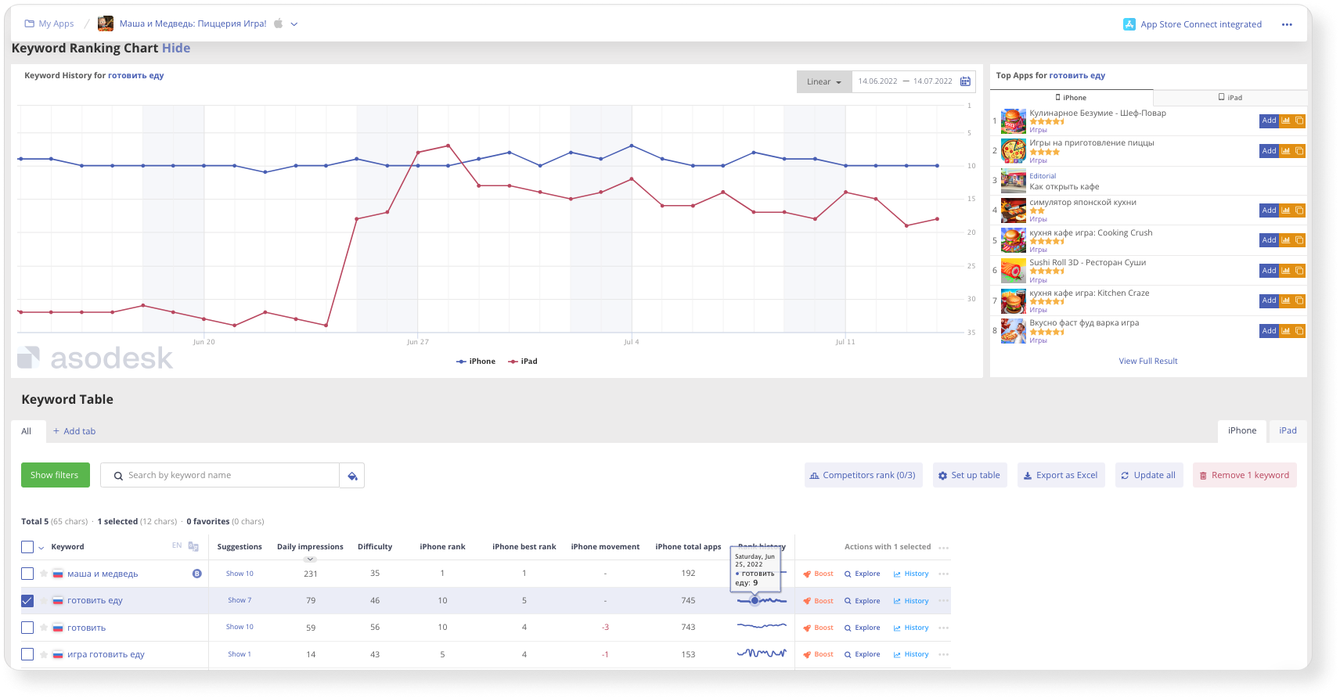Click the paint bucket icon beside search field

point(352,476)
